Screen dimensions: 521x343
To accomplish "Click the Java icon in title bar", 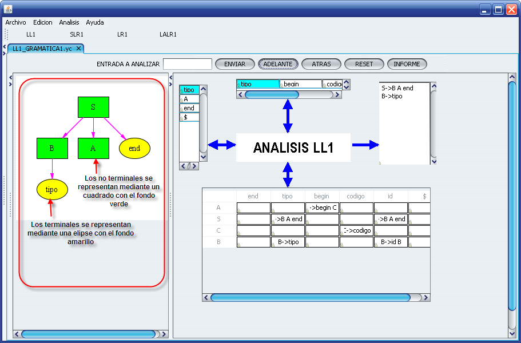I will [7, 9].
